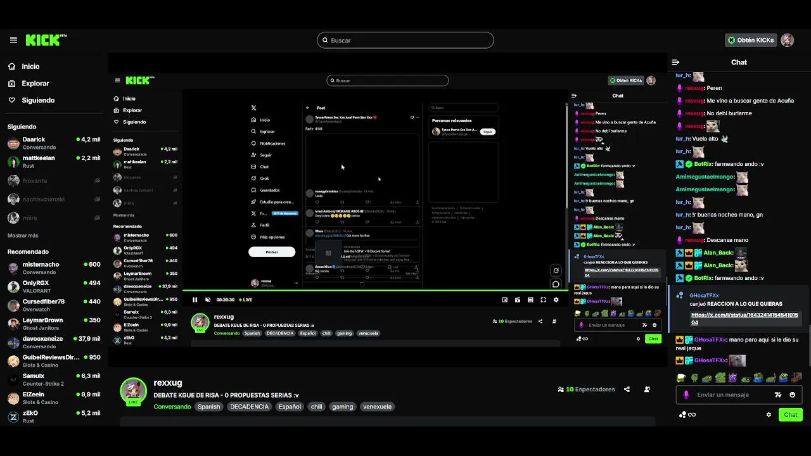Toggle theater mode in the player
This screenshot has width=811, height=456.
530,300
